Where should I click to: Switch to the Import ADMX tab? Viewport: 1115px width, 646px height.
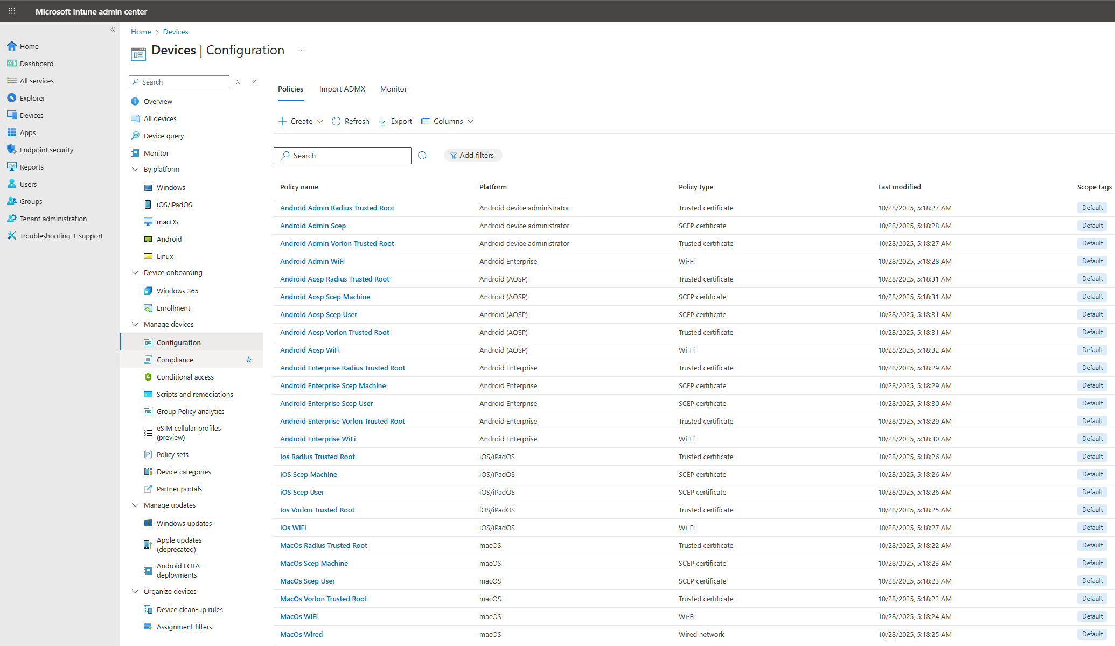(x=342, y=89)
